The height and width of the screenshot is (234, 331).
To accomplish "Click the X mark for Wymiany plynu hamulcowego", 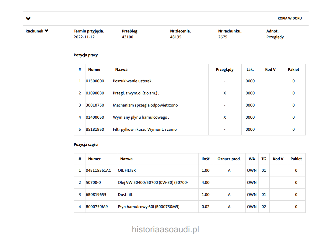I will coord(225,117).
